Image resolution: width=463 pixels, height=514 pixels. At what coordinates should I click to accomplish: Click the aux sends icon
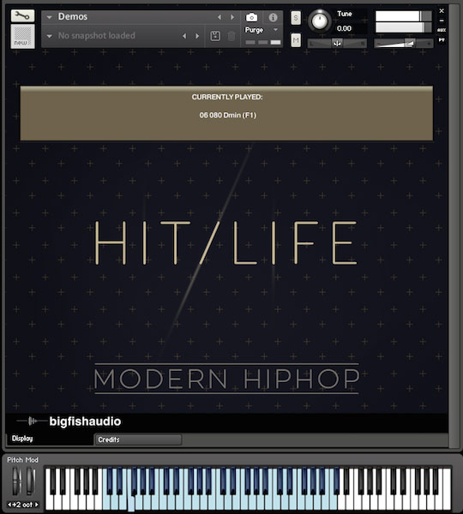click(x=442, y=30)
